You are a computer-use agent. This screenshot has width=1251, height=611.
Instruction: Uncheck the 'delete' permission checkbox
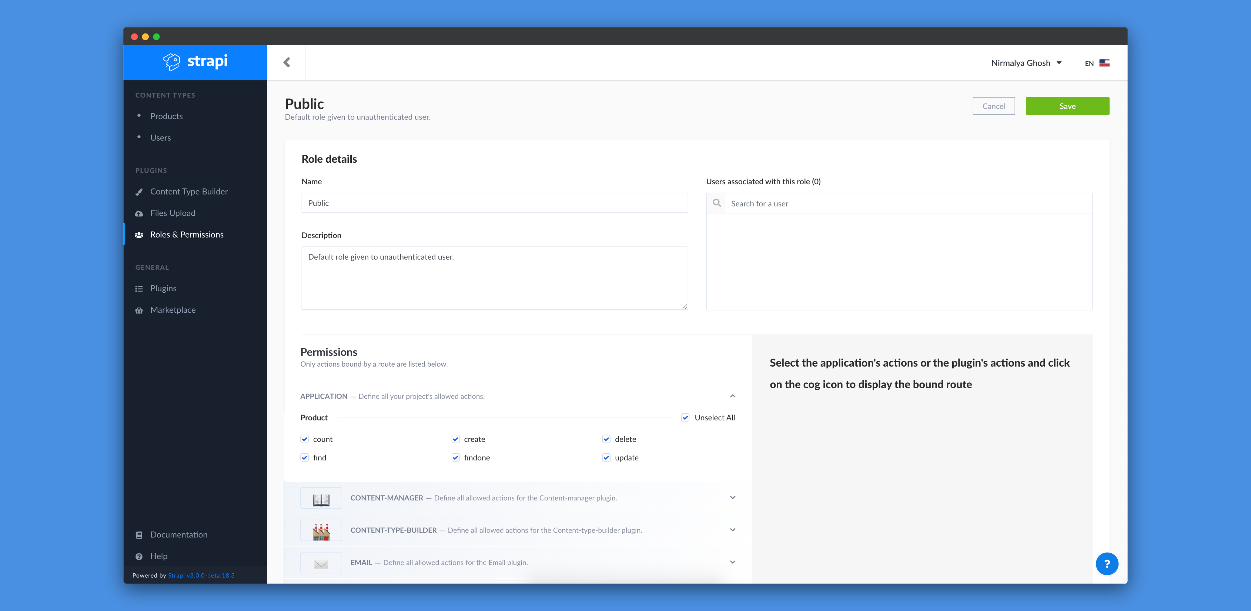coord(606,439)
